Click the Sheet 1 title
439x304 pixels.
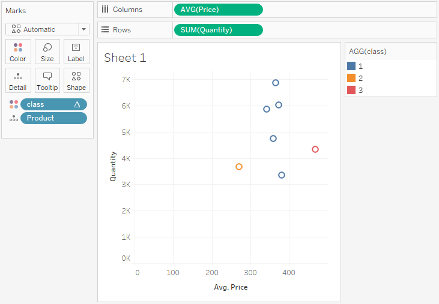point(125,58)
